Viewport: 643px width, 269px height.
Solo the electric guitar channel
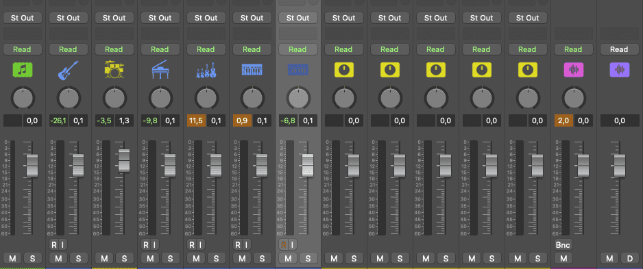pyautogui.click(x=78, y=258)
